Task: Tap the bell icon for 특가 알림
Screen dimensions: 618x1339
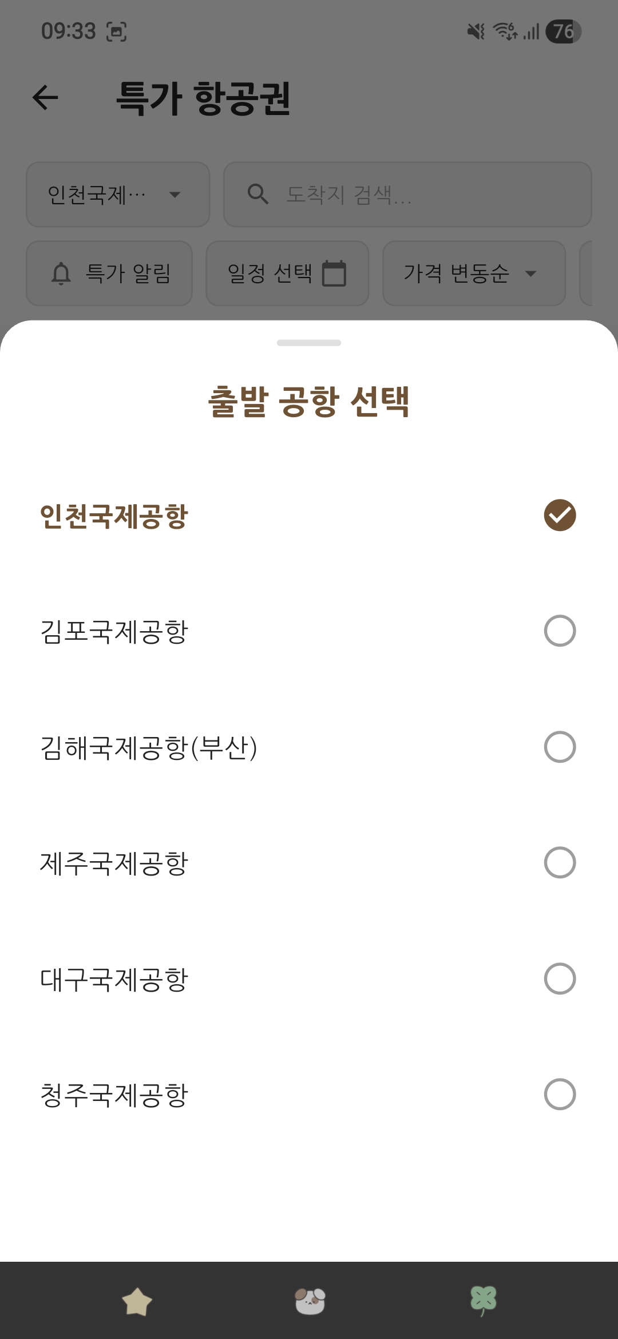Action: (61, 274)
